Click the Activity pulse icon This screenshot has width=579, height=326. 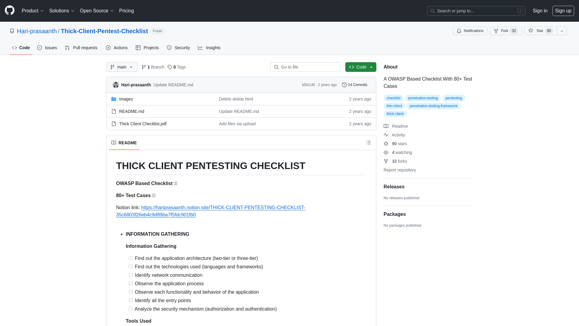point(386,135)
